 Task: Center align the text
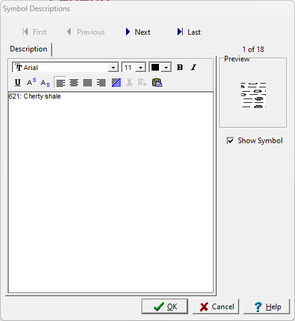(x=74, y=82)
